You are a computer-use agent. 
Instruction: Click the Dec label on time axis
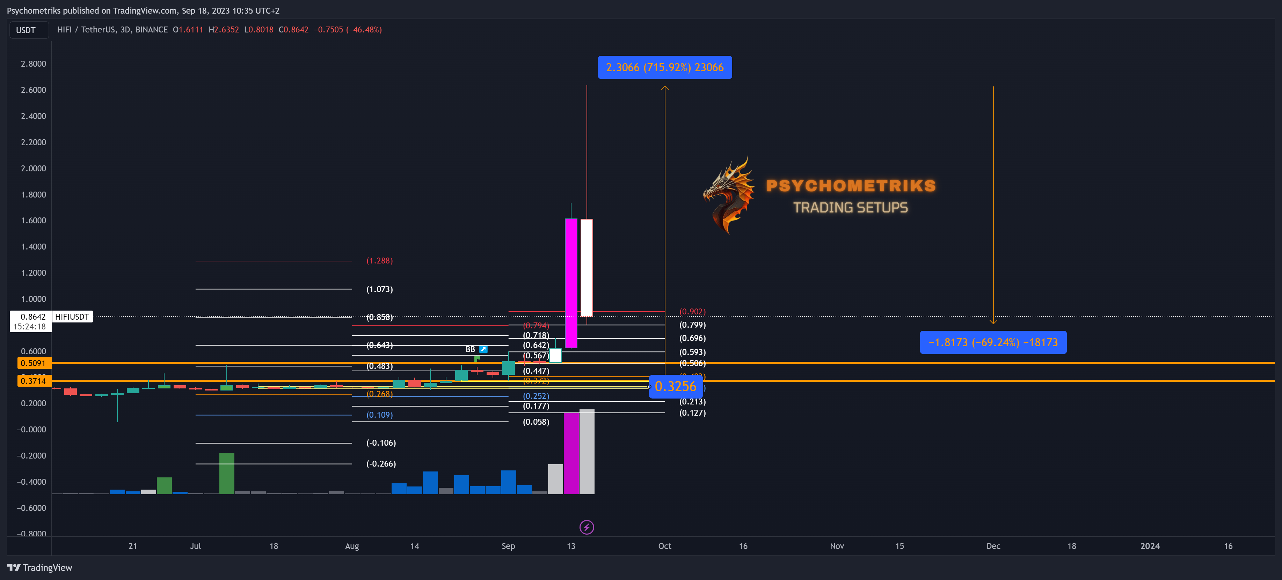click(993, 546)
